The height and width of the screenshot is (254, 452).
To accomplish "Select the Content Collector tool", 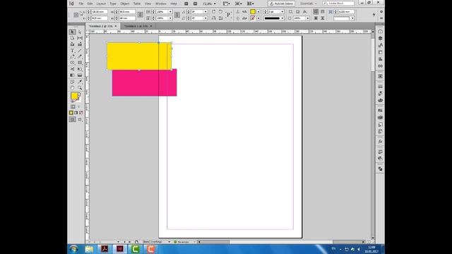I will click(72, 44).
